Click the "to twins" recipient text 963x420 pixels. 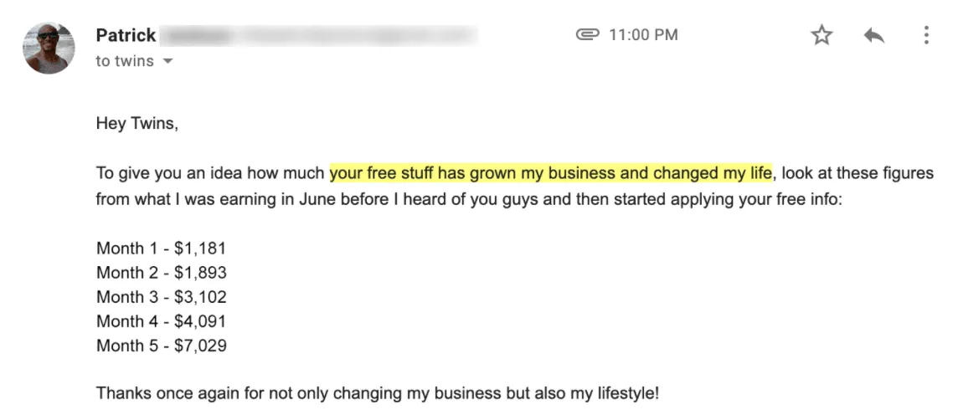124,61
